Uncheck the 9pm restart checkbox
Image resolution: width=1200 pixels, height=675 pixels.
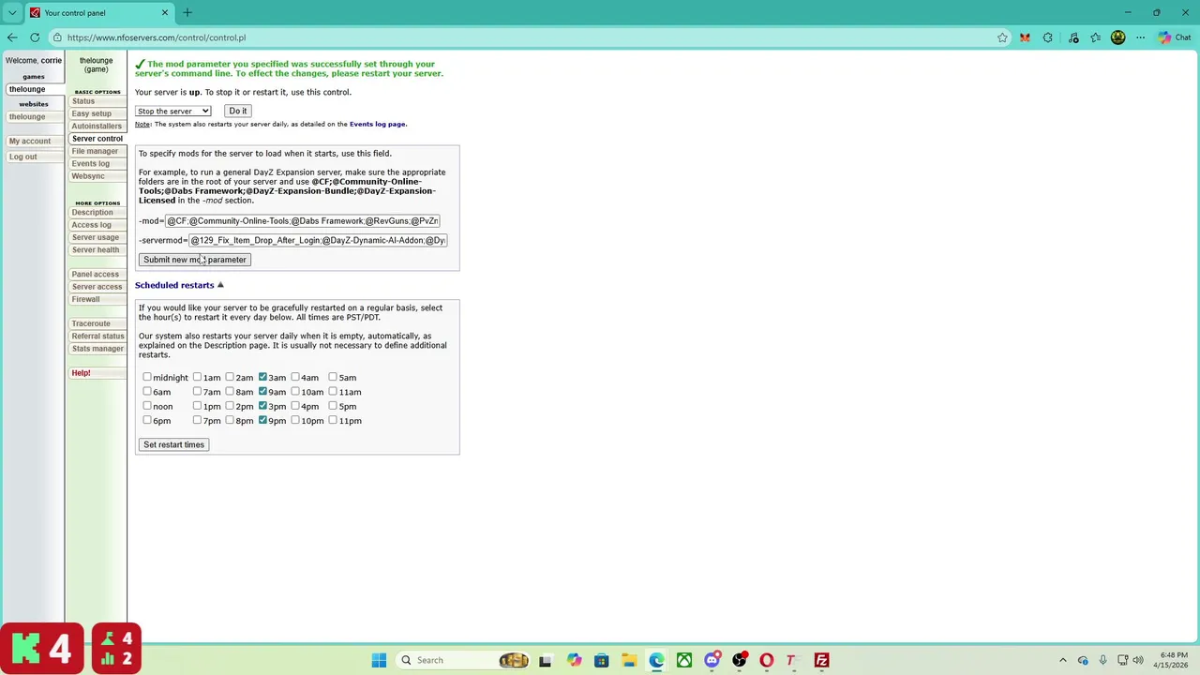pos(262,420)
